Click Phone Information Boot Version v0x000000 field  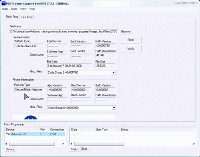81,90
